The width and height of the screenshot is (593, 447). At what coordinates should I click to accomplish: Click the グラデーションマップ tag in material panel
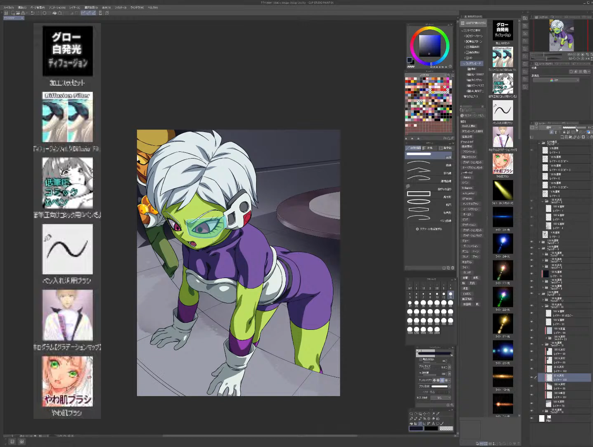tap(472, 236)
